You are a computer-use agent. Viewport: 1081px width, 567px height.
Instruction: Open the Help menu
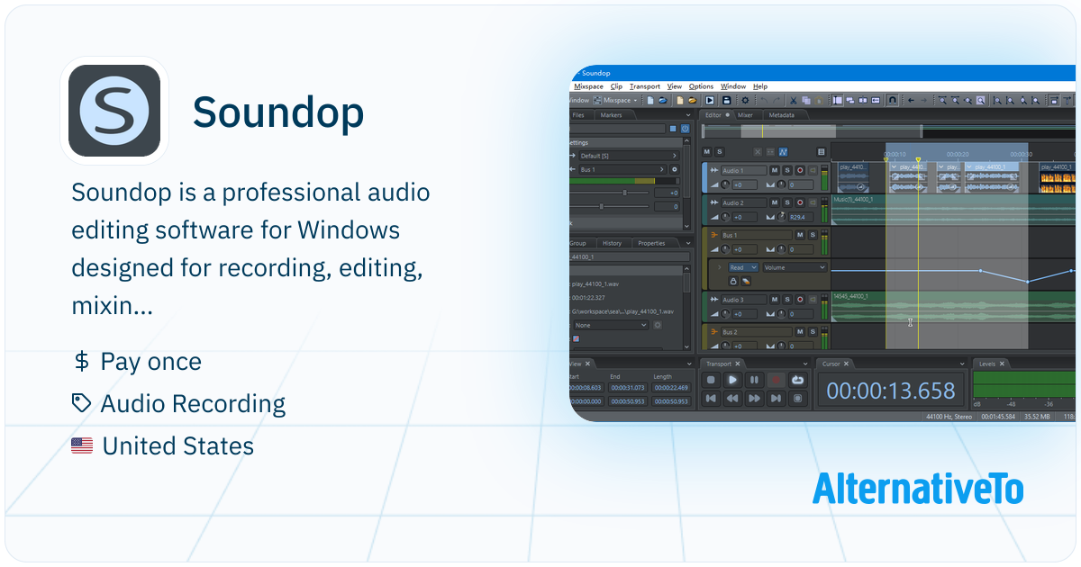click(x=760, y=86)
